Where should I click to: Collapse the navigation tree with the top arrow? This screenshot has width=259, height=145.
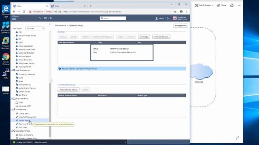[x=49, y=24]
